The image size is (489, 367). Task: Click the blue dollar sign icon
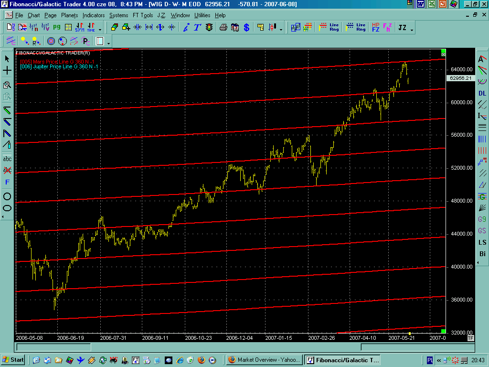pyautogui.click(x=246, y=27)
